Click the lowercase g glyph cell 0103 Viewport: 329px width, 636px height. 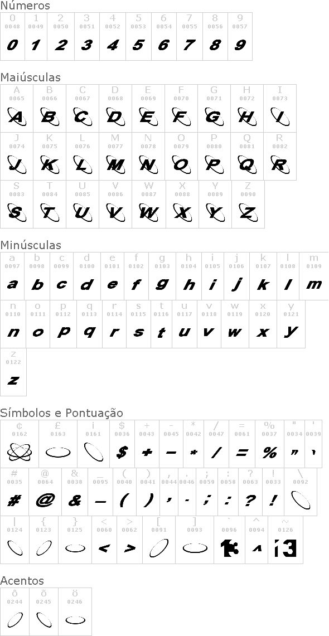coord(162,276)
